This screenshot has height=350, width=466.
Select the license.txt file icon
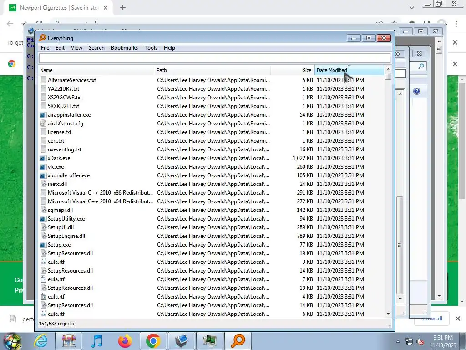click(43, 132)
